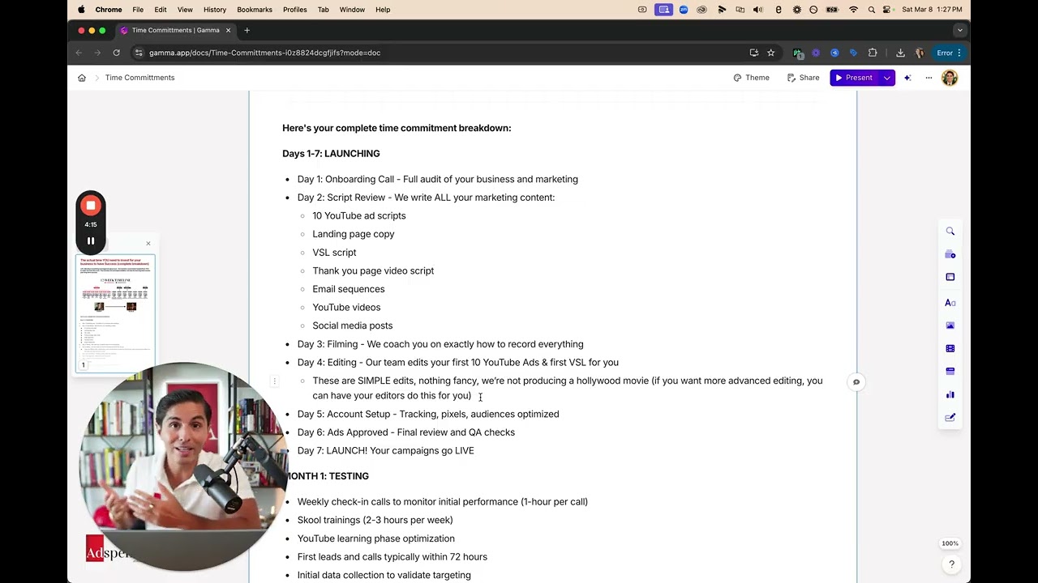This screenshot has width=1038, height=583.
Task: Expand the Chrome tab search dropdown
Action: 960,31
